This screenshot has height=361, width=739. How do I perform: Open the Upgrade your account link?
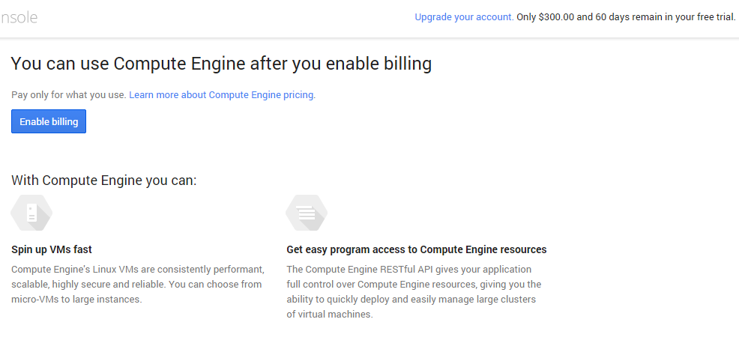coord(464,17)
